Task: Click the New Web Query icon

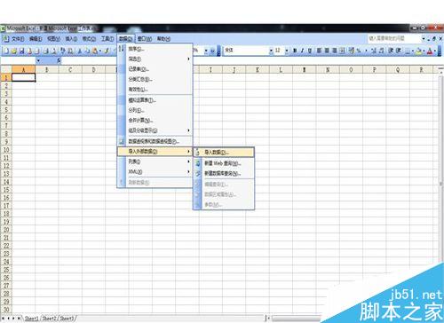Action: [198, 163]
